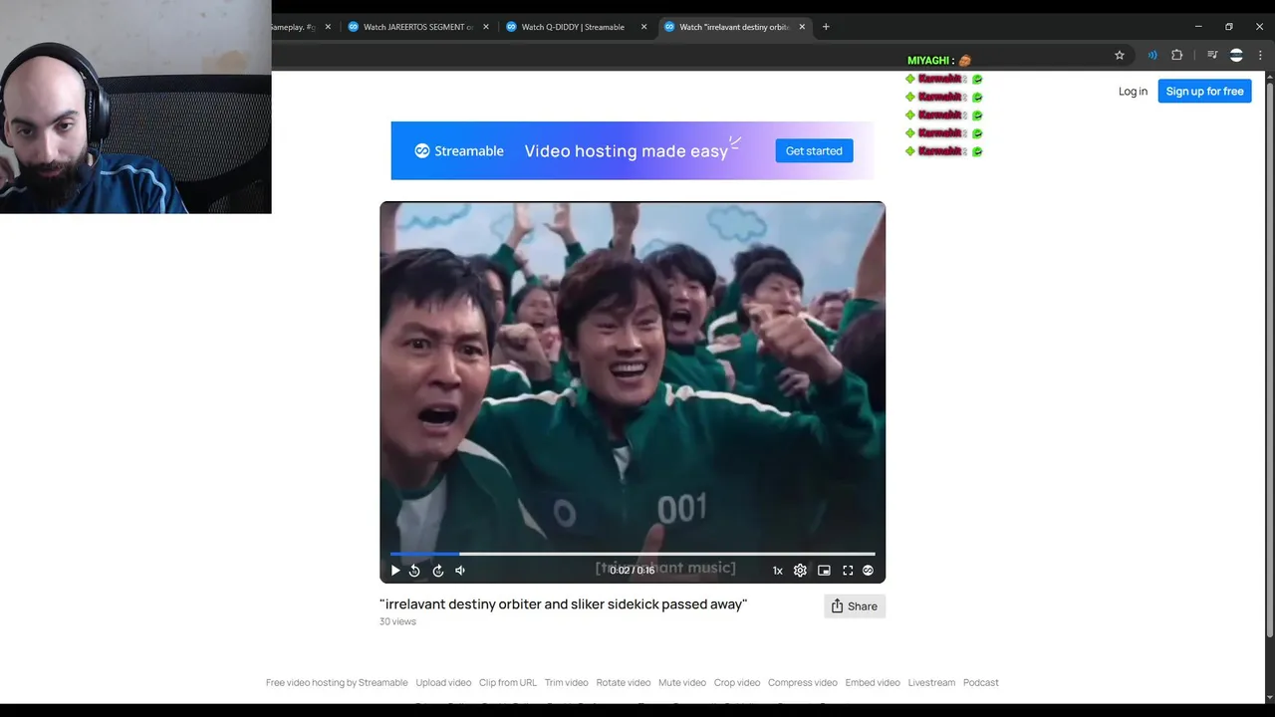The width and height of the screenshot is (1275, 717).
Task: Open the Embed video footer link
Action: click(x=873, y=683)
